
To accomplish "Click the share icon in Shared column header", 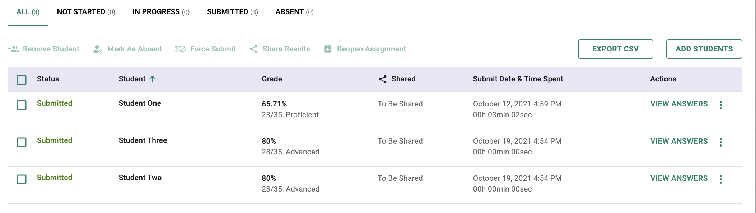I will 383,79.
